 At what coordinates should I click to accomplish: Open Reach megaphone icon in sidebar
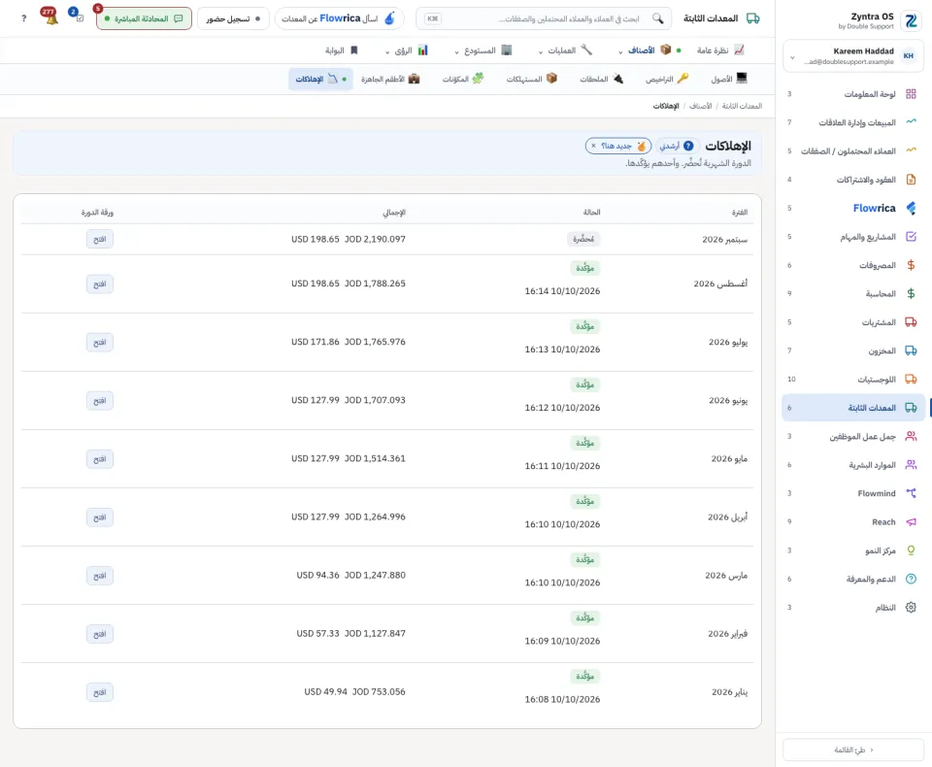[x=911, y=521]
